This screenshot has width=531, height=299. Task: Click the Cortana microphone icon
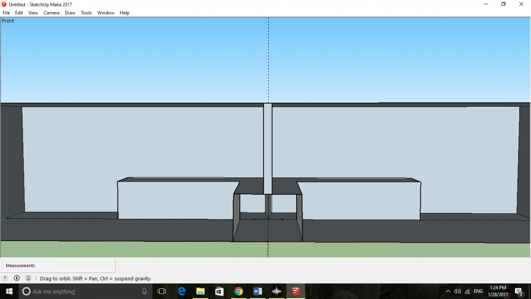[x=144, y=291]
